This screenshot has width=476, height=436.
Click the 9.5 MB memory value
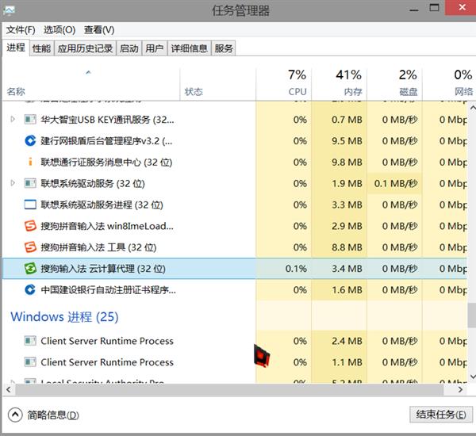coord(347,141)
